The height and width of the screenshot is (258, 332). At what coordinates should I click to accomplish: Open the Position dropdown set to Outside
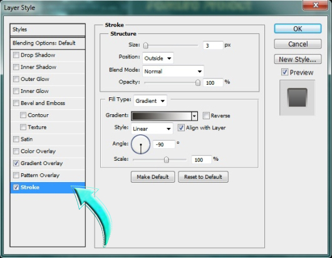[158, 58]
